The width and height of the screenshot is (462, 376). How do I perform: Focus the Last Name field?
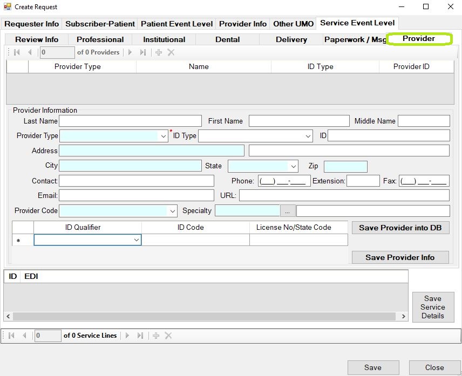coord(130,121)
